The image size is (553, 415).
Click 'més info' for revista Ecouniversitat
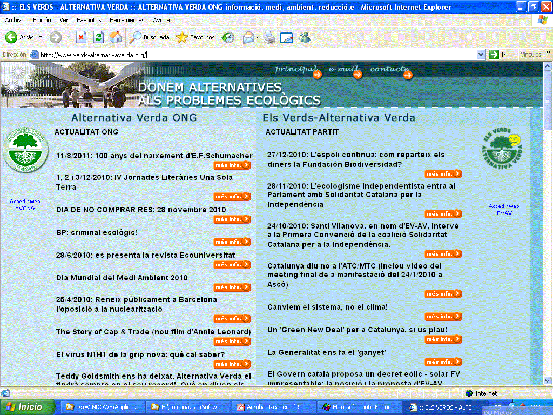tap(232, 265)
